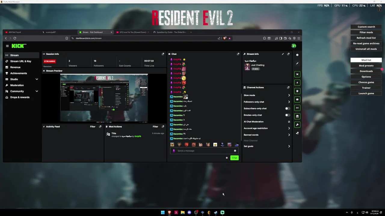Expand Slow mode options
The height and width of the screenshot is (216, 385).
(289, 95)
